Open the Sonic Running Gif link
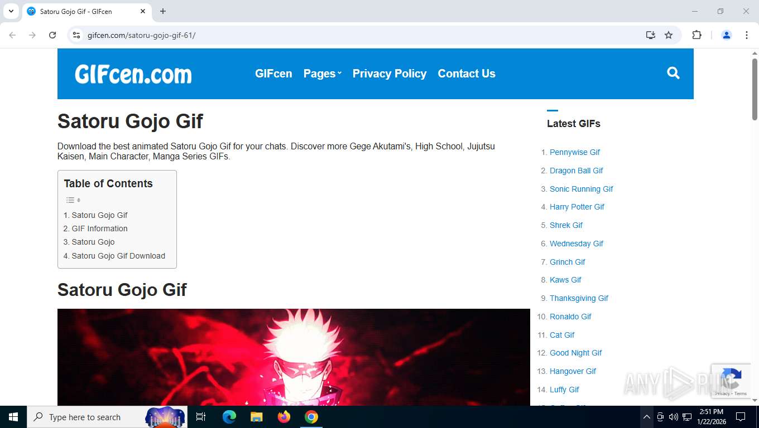The width and height of the screenshot is (759, 428). 582,189
